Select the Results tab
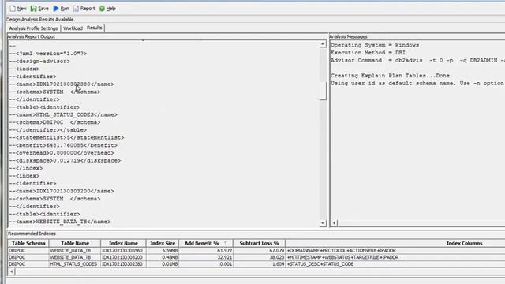The width and height of the screenshot is (505, 284). (x=95, y=28)
